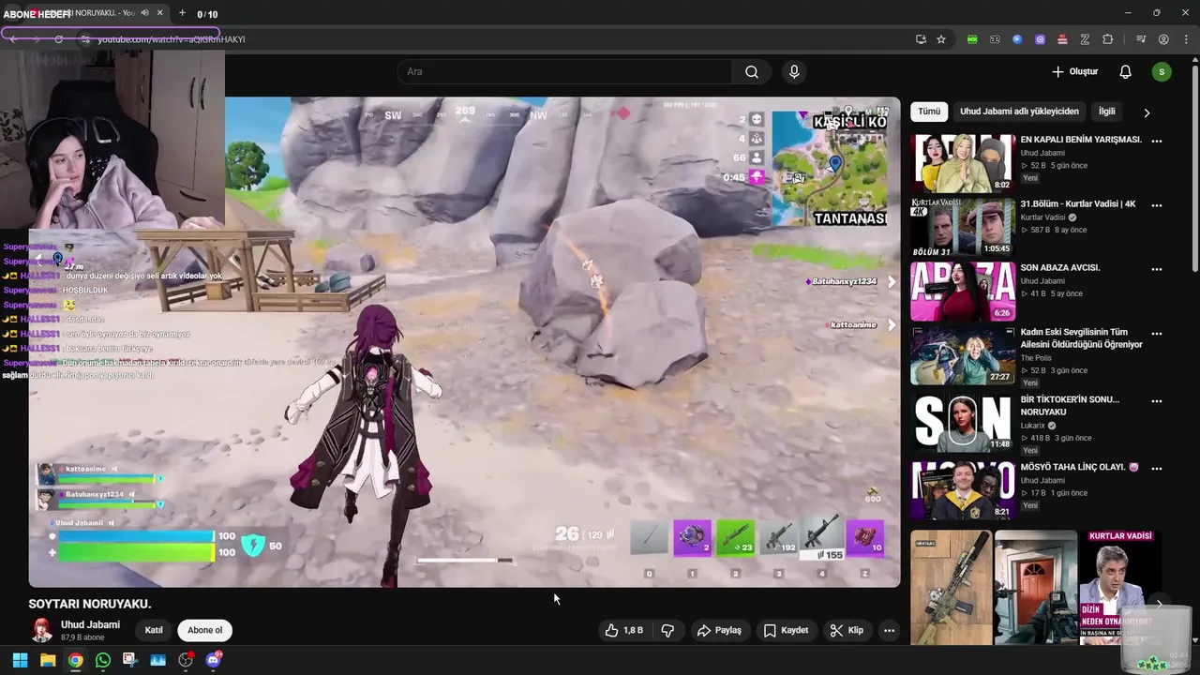1200x675 pixels.
Task: Open YouTube notifications bell
Action: point(1126,72)
